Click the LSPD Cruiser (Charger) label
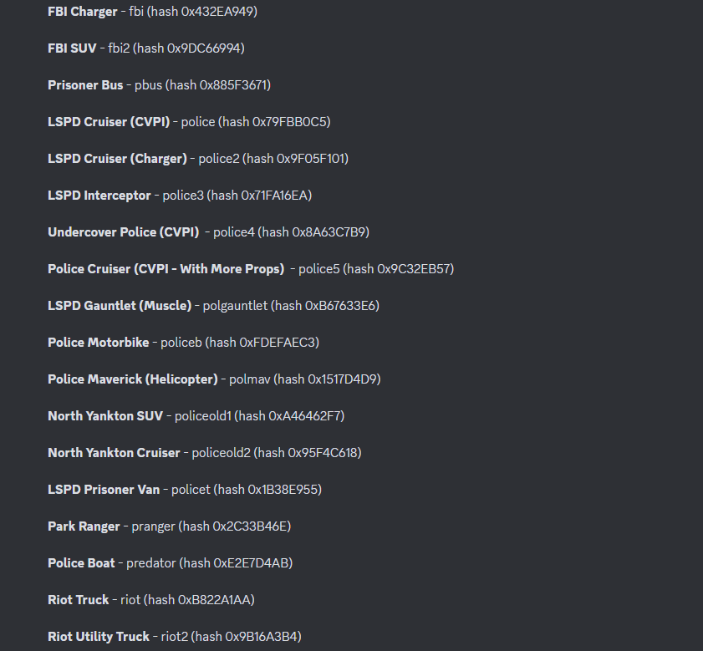 coord(117,159)
